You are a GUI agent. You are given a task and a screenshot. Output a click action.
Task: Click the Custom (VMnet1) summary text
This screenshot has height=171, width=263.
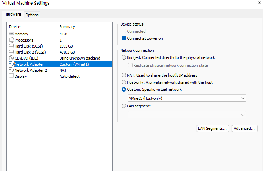pyautogui.click(x=74, y=64)
